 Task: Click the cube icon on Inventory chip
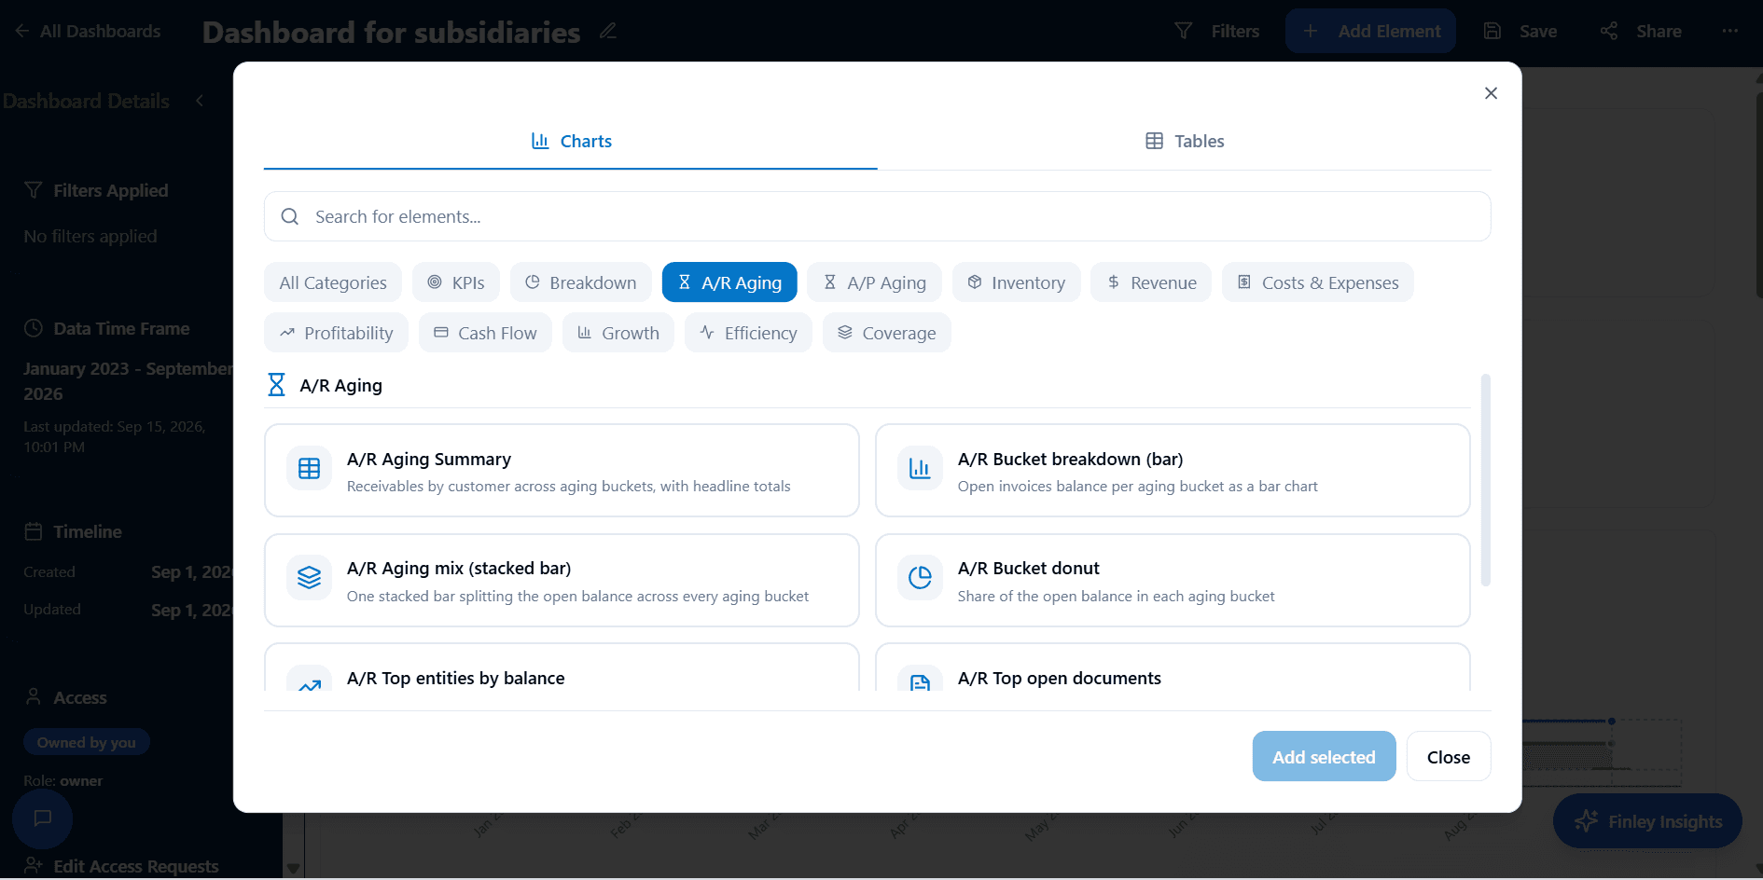click(975, 282)
